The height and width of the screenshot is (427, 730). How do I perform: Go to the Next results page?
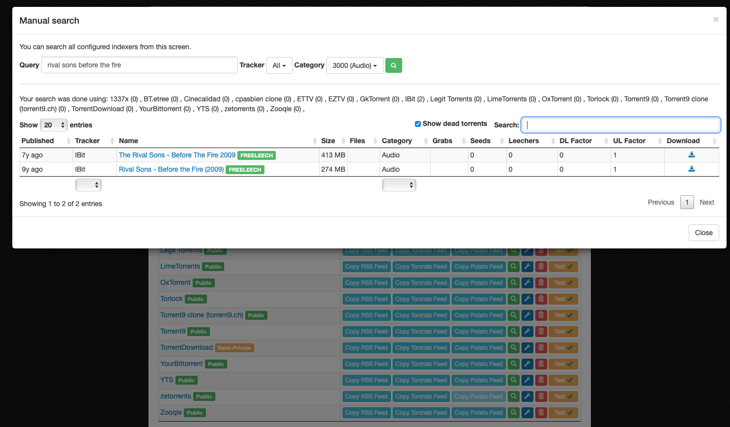pyautogui.click(x=707, y=202)
